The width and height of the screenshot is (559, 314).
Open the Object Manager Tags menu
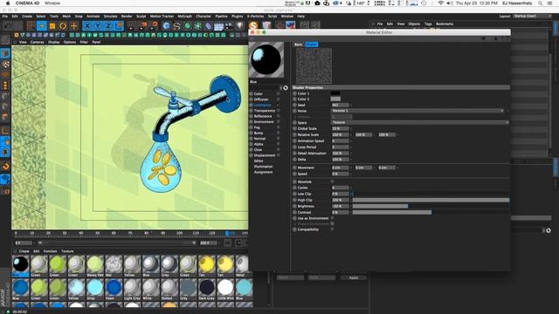428,24
